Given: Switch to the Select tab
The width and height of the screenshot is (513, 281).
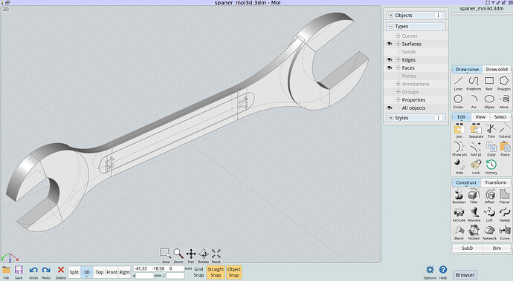Looking at the screenshot, I should point(500,117).
